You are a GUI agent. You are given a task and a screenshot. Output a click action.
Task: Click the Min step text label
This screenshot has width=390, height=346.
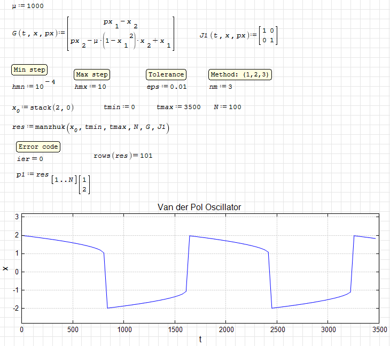(x=30, y=70)
